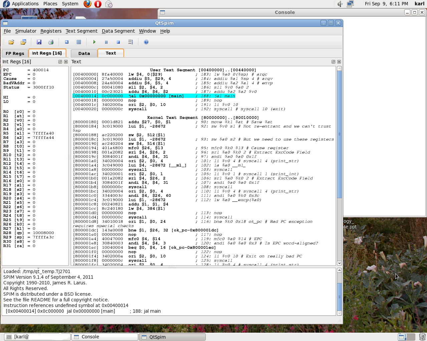The height and width of the screenshot is (341, 427).
Task: Click the 'SPIM Version 9.1.4' log line
Action: 48,277
